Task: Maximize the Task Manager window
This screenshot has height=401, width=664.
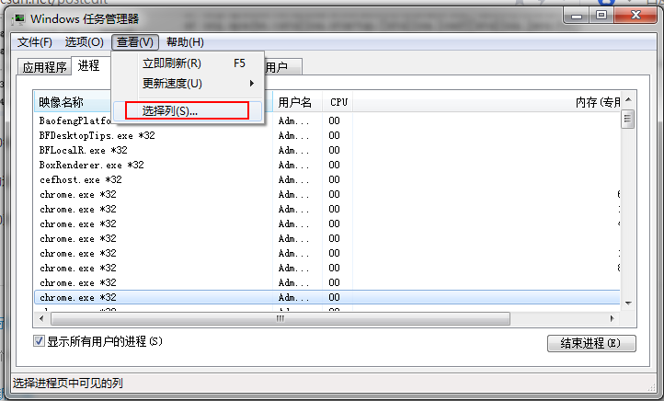Action: pos(601,16)
